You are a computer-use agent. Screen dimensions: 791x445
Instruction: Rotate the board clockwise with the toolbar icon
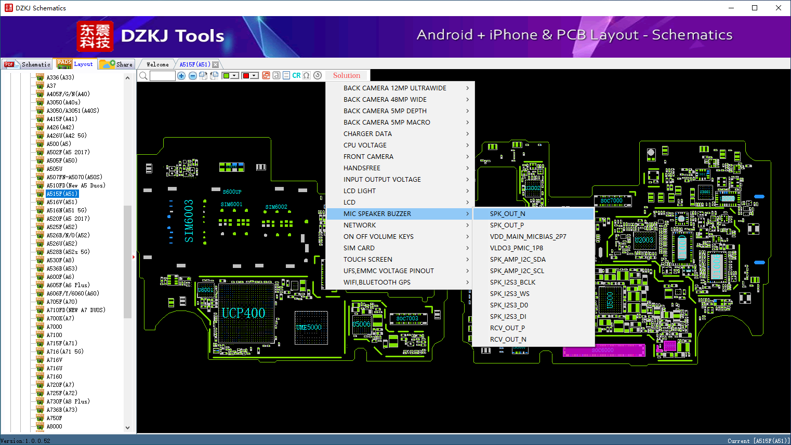[x=203, y=76]
